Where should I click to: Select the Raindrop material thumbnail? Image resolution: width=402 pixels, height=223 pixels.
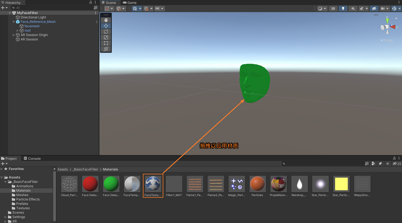pyautogui.click(x=300, y=184)
